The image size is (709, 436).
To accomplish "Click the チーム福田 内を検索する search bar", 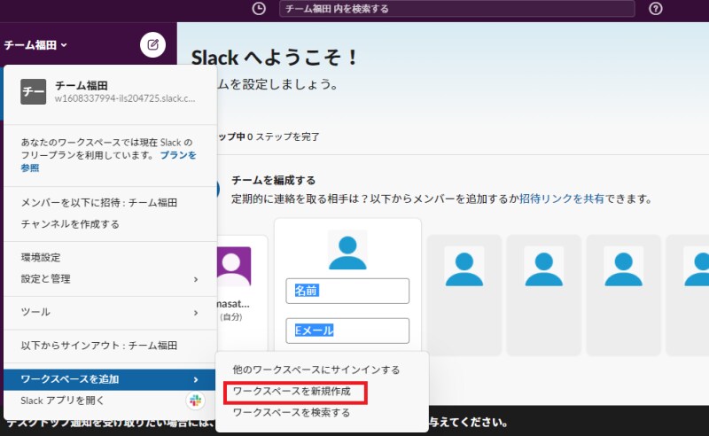I will (x=456, y=9).
